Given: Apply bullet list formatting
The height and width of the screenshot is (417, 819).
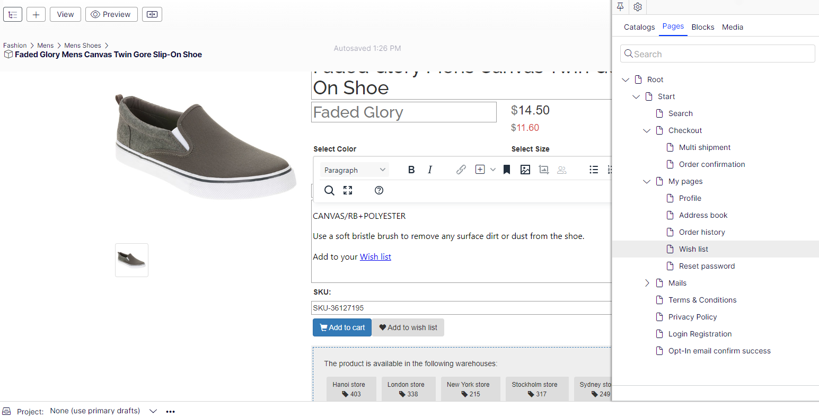Looking at the screenshot, I should tap(594, 170).
